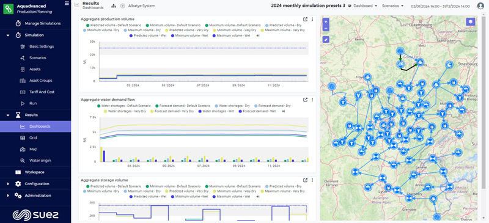Image resolution: width=489 pixels, height=223 pixels.
Task: Zoom out on the map
Action: (x=326, y=28)
